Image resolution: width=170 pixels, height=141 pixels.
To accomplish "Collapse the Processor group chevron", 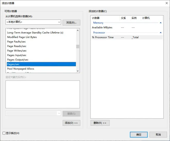I will (161, 33).
